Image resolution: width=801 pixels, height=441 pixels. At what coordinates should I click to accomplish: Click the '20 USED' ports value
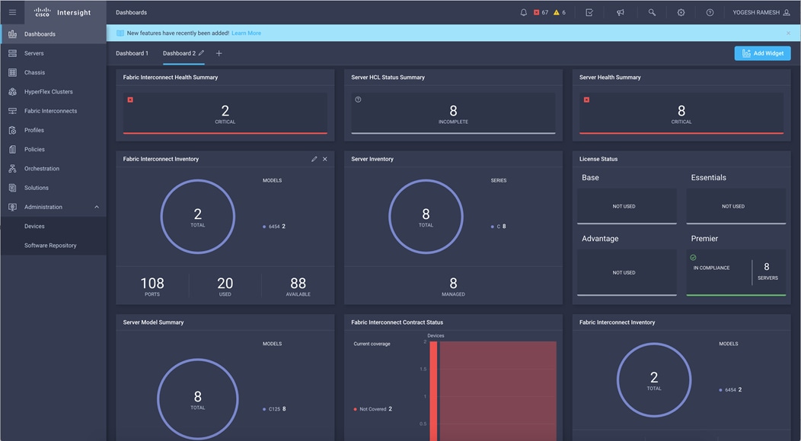[225, 286]
